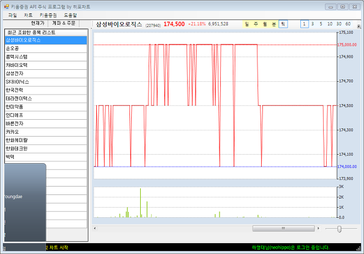Click the chart scrollbar right arrow
364x254 pixels.
[318, 228]
